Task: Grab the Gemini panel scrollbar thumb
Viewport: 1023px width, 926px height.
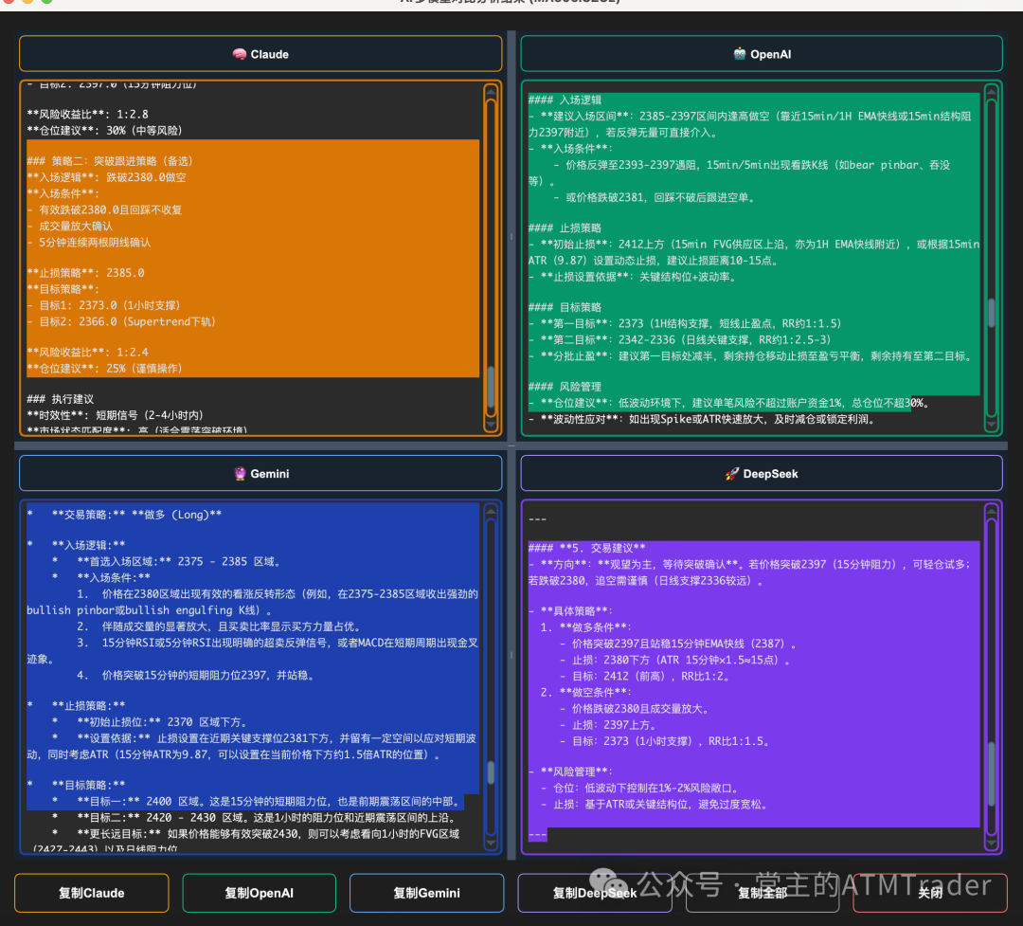Action: pos(491,772)
